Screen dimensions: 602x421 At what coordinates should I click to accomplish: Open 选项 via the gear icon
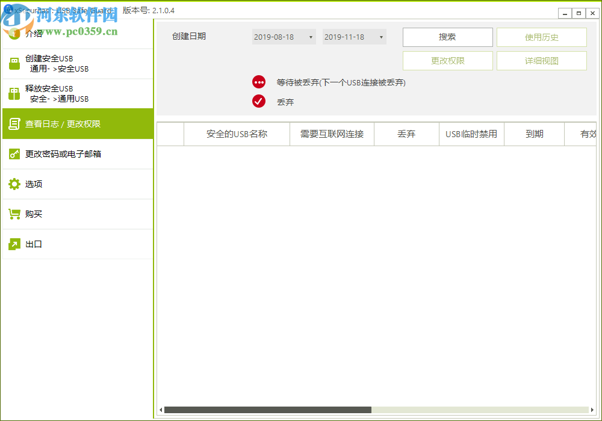pos(14,184)
